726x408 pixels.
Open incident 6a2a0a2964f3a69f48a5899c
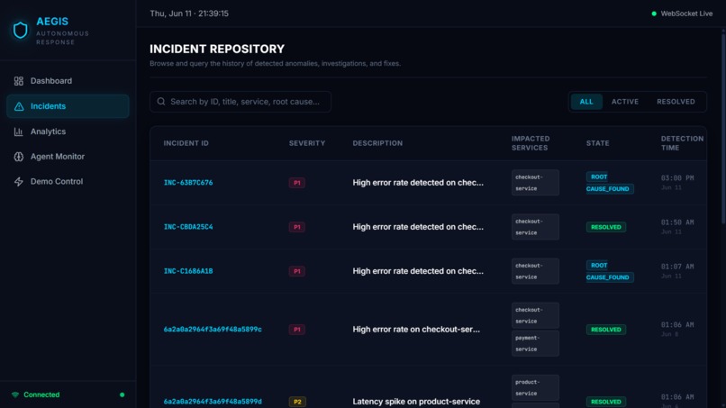[x=213, y=330]
